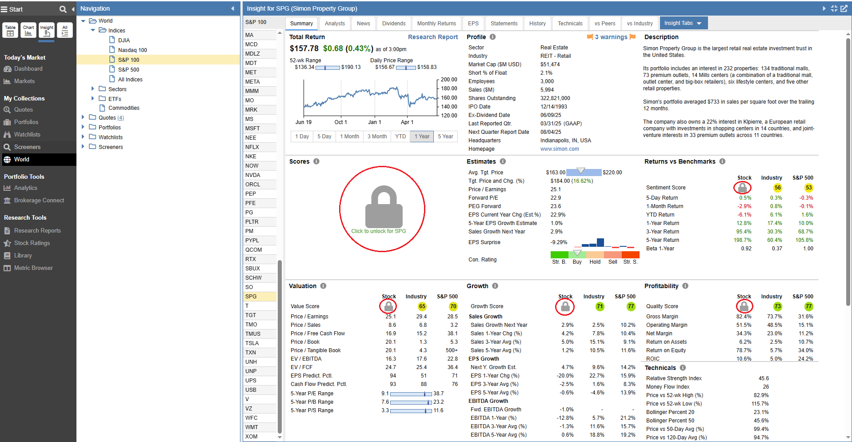The width and height of the screenshot is (852, 442).
Task: Click the search magnifier icon beside Start
Action: coord(63,9)
